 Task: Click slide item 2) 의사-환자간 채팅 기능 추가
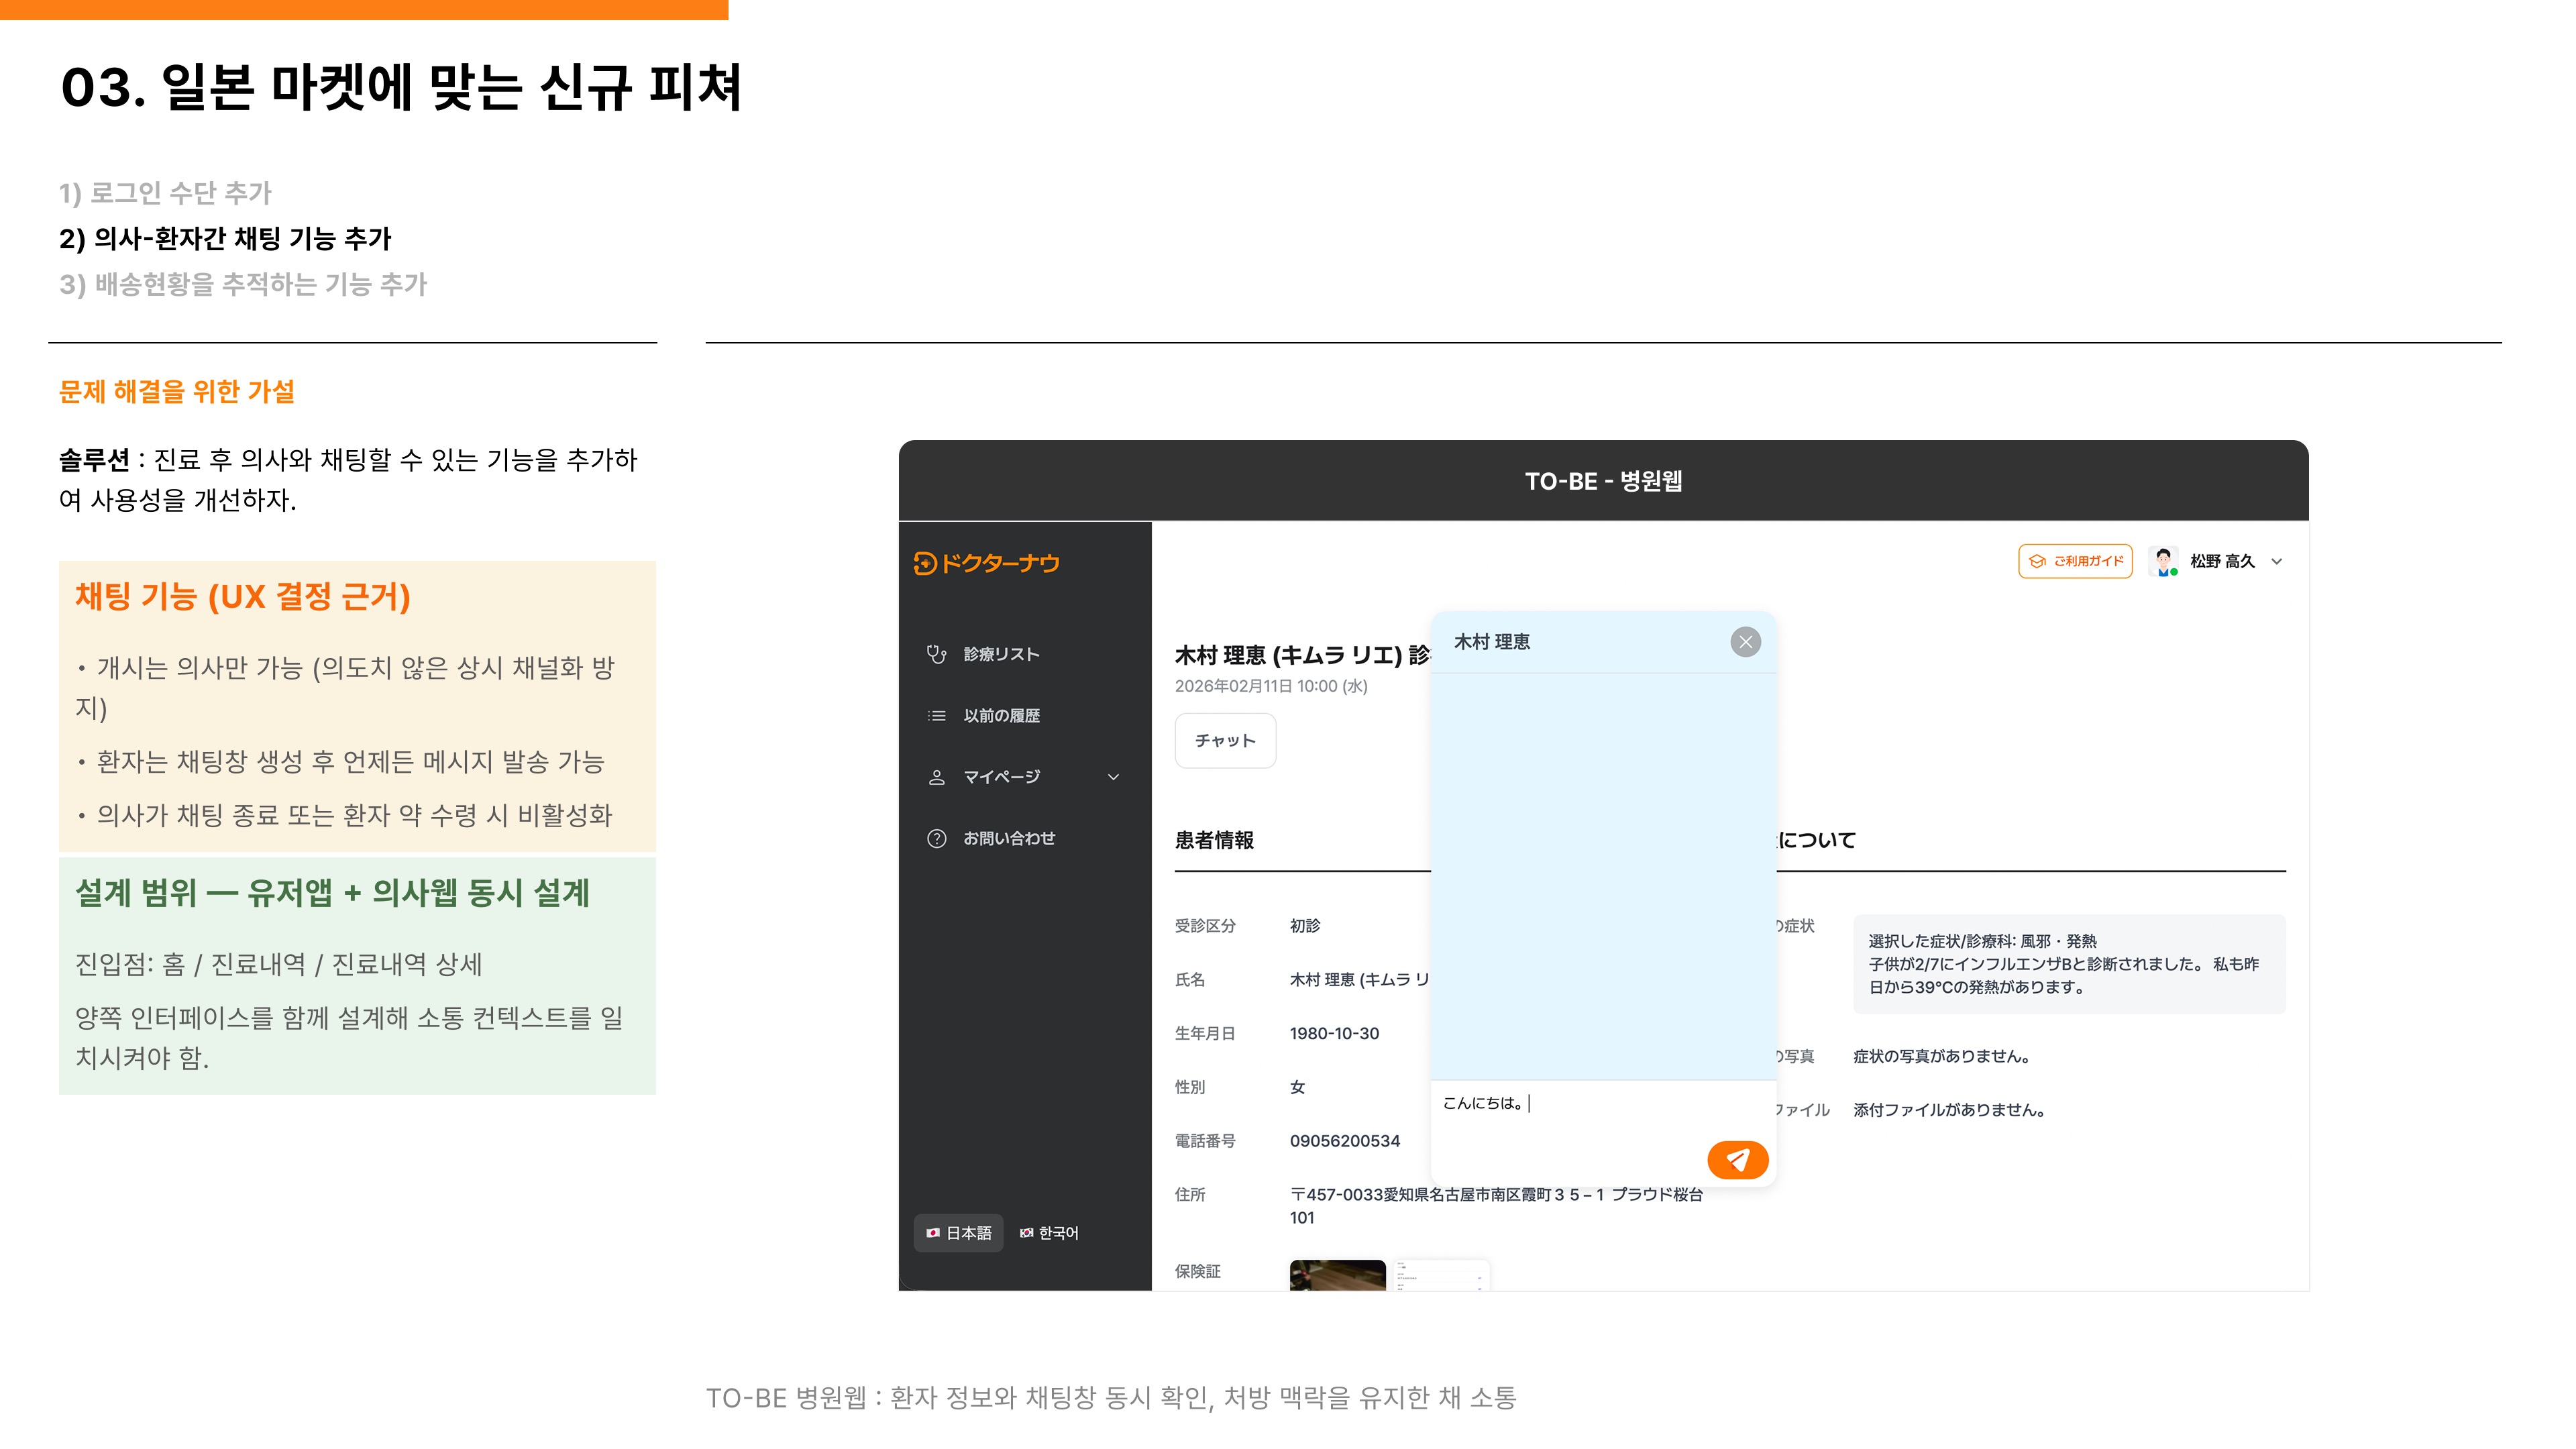coord(225,239)
